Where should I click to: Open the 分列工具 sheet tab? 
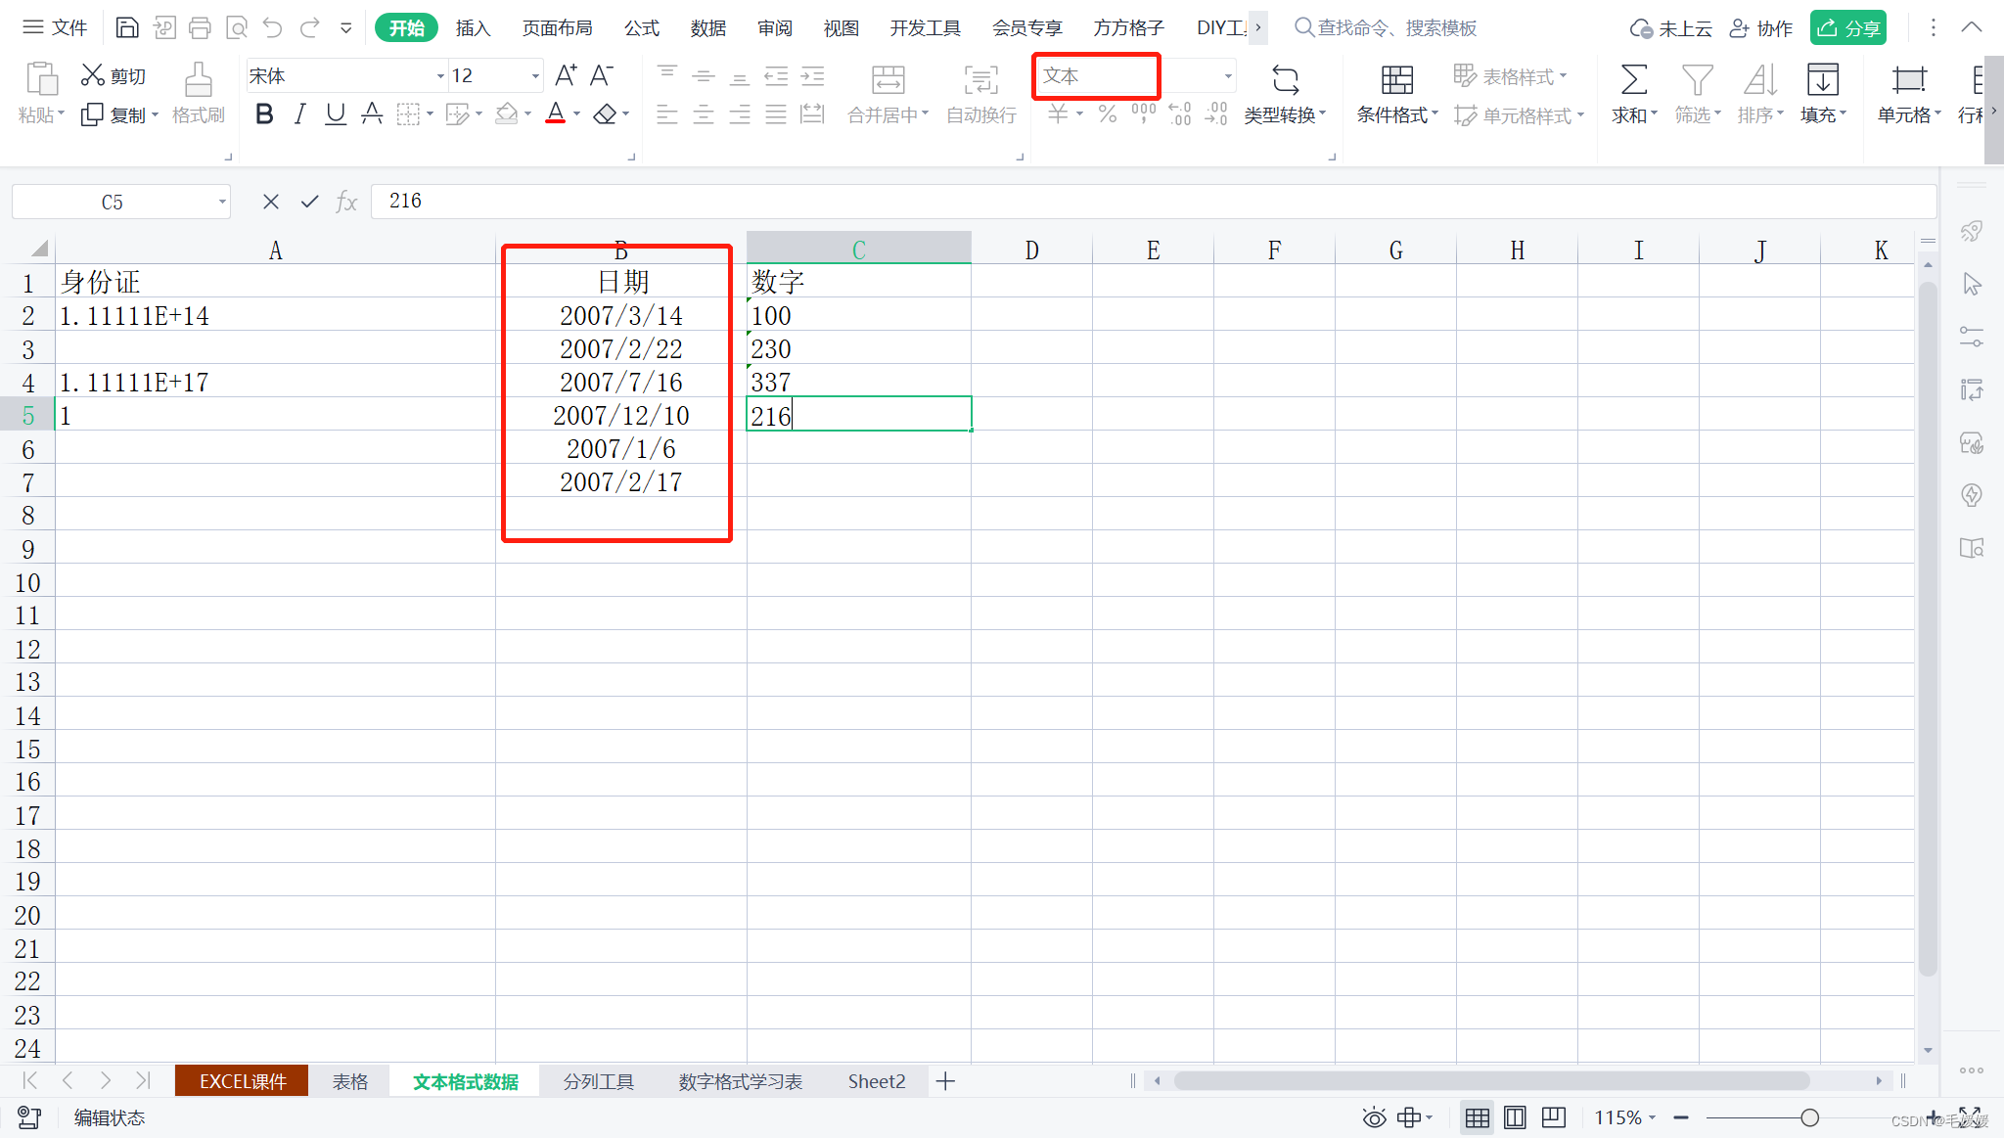click(x=598, y=1081)
